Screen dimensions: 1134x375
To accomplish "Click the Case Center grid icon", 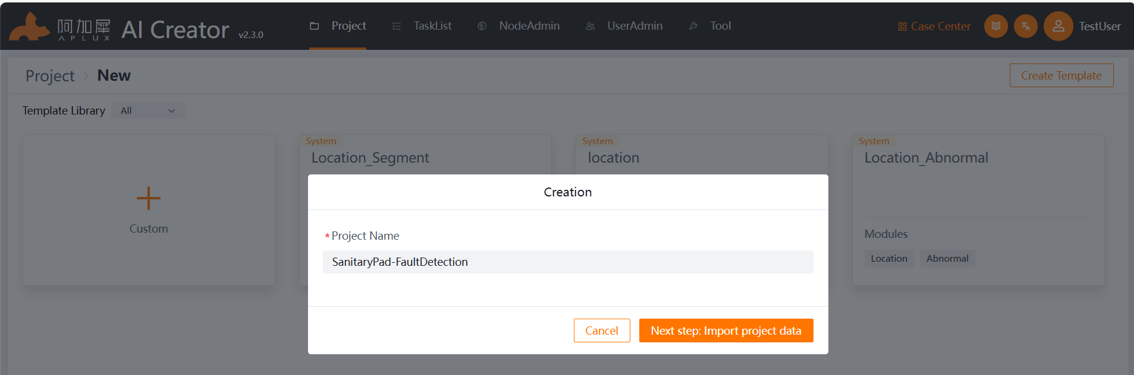I will pyautogui.click(x=903, y=27).
